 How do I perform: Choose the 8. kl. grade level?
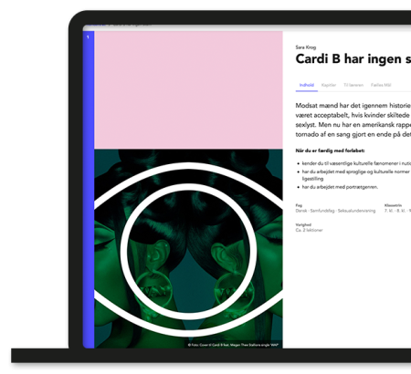pos(400,211)
